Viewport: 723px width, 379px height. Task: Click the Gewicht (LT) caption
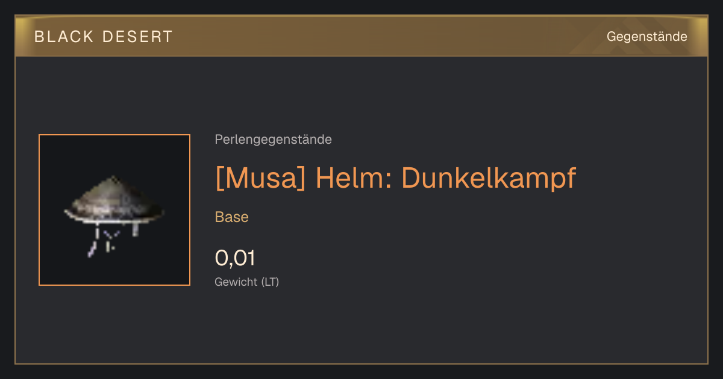click(247, 282)
